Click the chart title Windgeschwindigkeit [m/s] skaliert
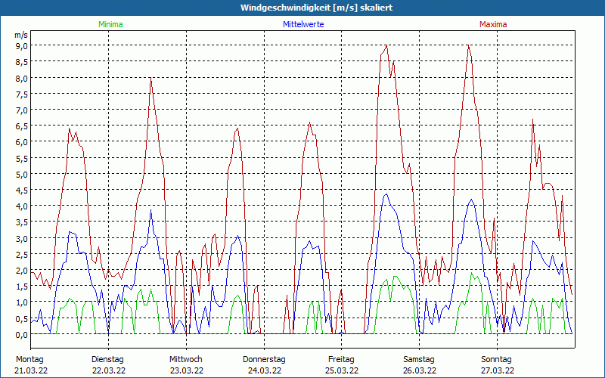This screenshot has width=605, height=378. point(316,8)
